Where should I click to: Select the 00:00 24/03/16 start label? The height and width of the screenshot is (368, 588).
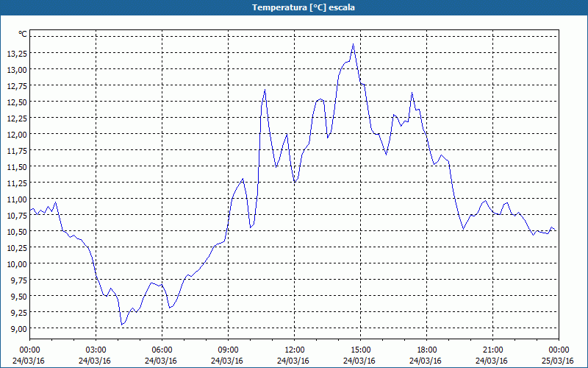[29, 355]
